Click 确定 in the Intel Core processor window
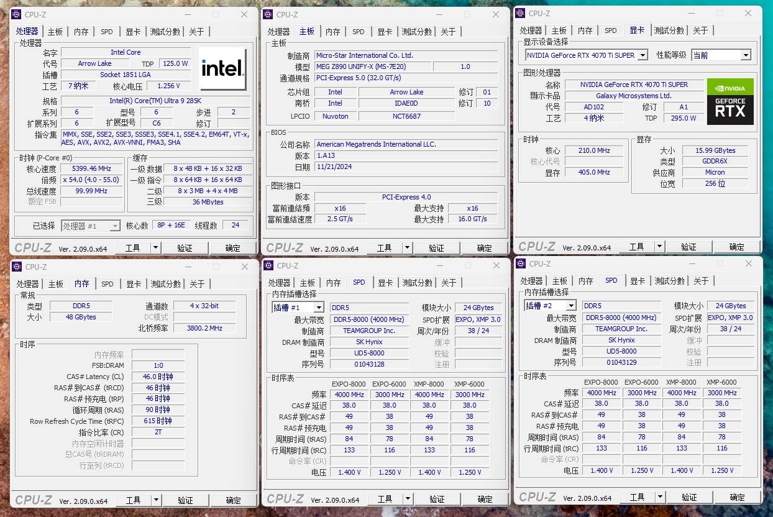The width and height of the screenshot is (773, 517). pos(232,248)
